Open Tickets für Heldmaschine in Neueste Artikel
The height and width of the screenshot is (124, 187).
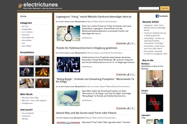point(155,34)
